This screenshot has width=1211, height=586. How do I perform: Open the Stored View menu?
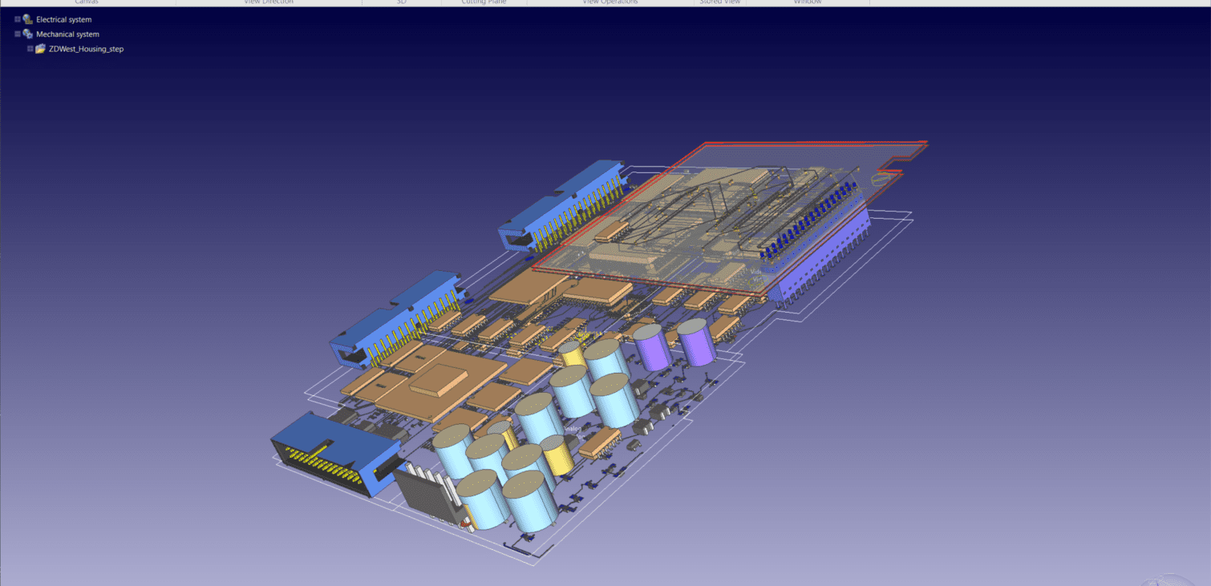(x=719, y=2)
